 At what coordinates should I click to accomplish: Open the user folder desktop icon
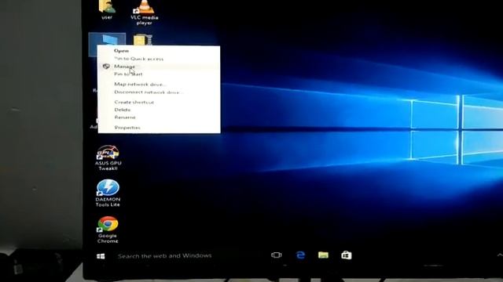(x=107, y=9)
